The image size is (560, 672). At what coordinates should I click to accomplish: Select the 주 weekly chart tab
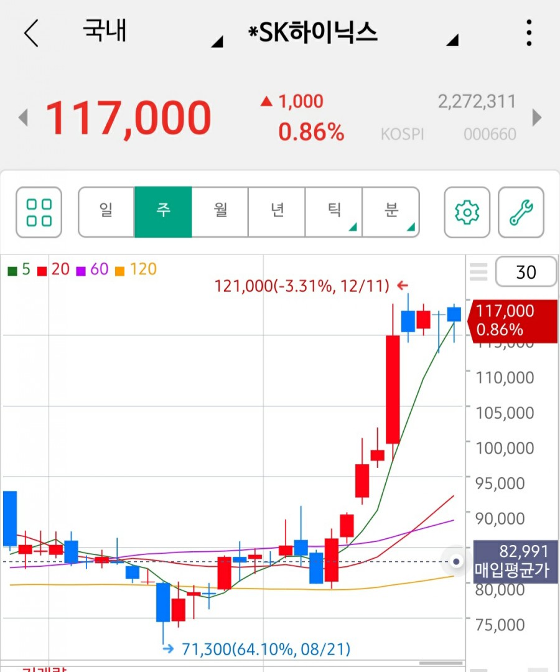pos(163,212)
